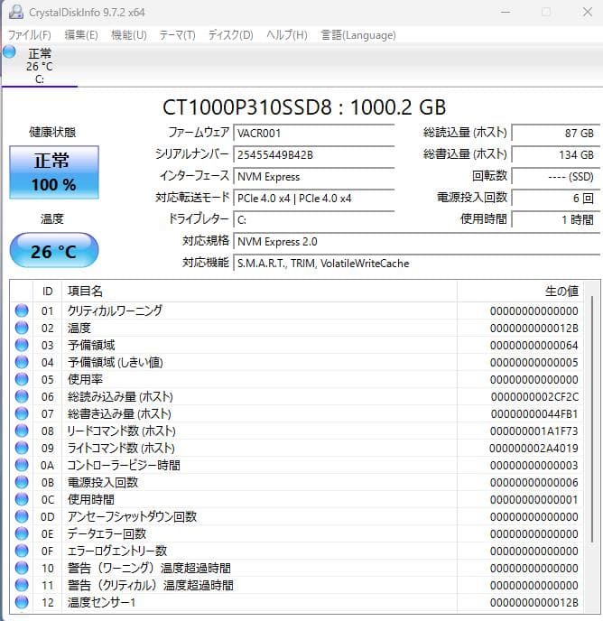Select the 温度センサー1 row name
Screen dimensions: 603x621
click(x=101, y=602)
